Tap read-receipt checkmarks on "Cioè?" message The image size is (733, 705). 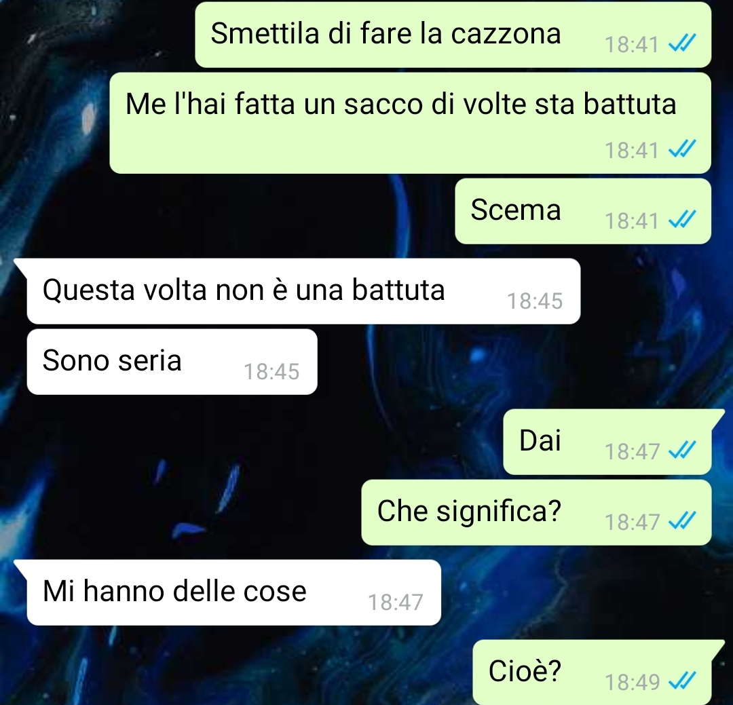pos(683,682)
